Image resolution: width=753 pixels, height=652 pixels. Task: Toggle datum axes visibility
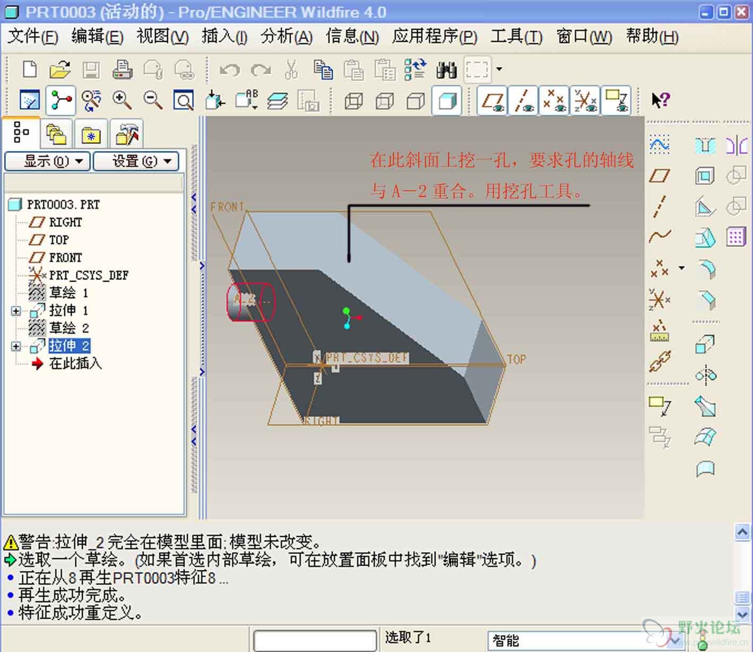pyautogui.click(x=523, y=100)
